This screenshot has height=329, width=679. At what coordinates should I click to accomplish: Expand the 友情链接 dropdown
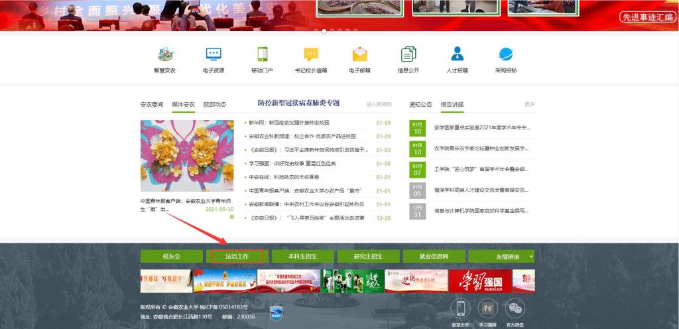click(501, 256)
